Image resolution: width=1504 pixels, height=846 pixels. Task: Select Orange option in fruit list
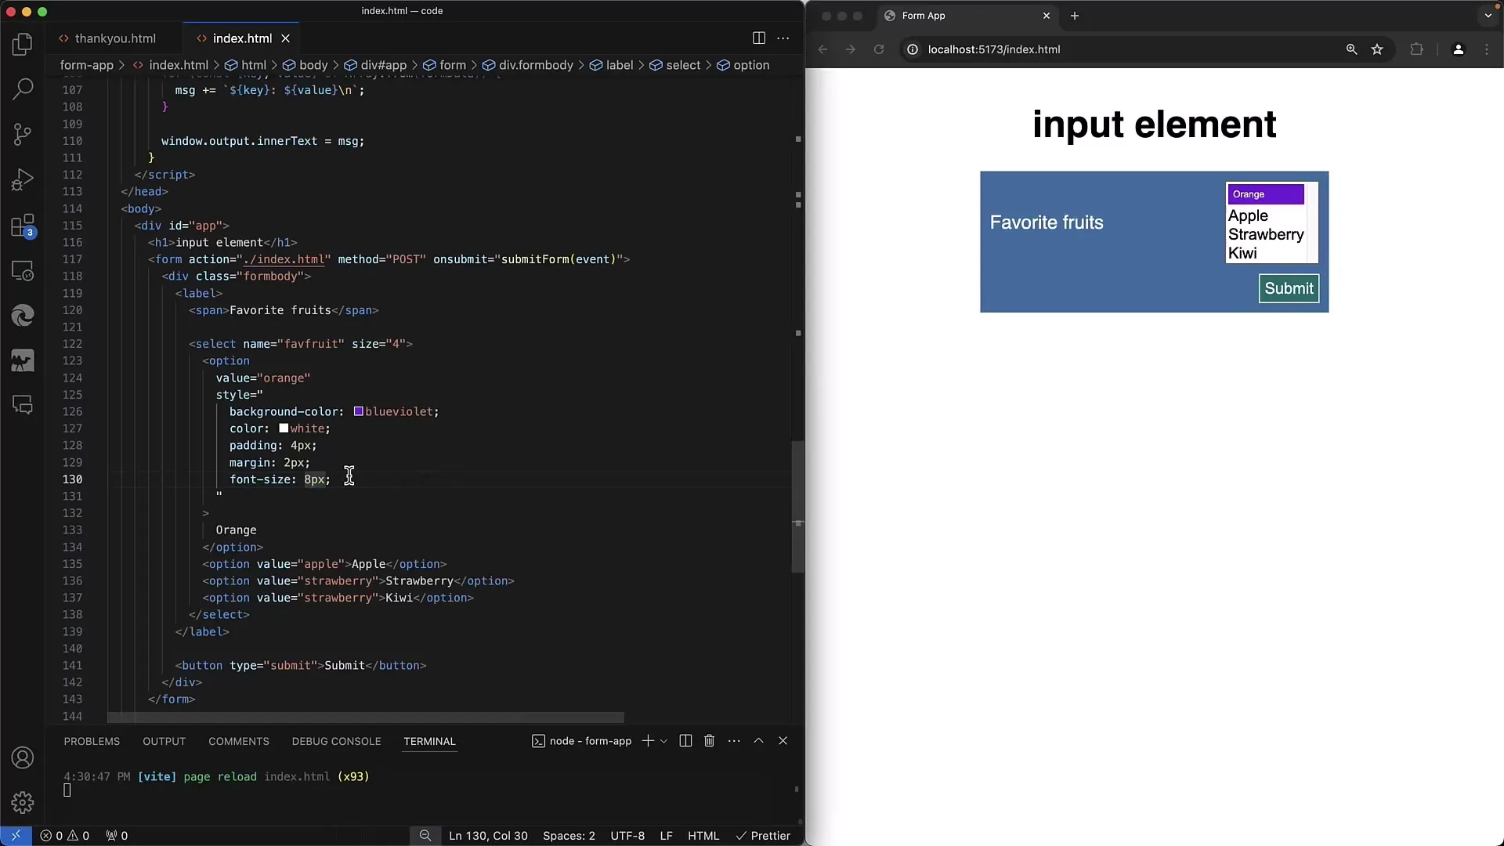point(1266,194)
